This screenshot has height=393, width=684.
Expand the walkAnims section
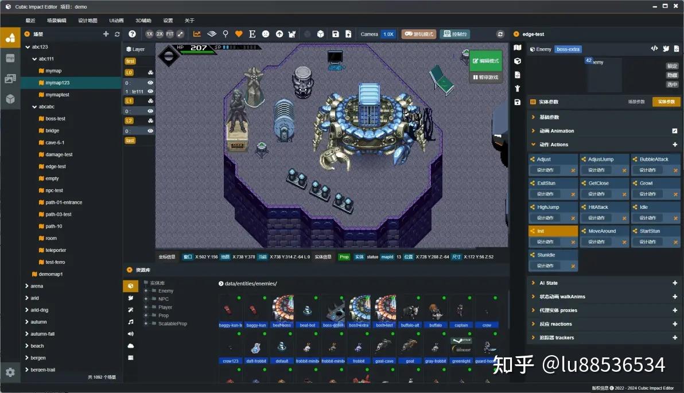[533, 297]
